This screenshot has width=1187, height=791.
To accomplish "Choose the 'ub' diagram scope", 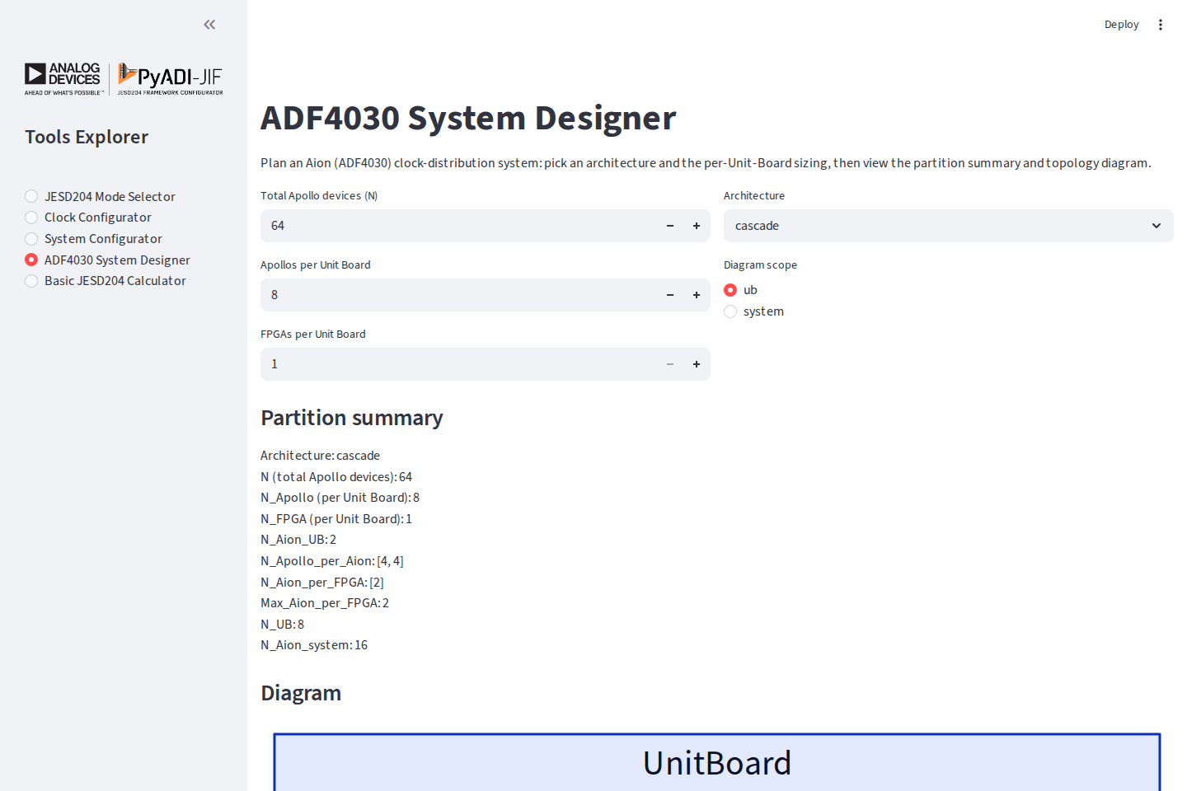I will click(x=740, y=290).
